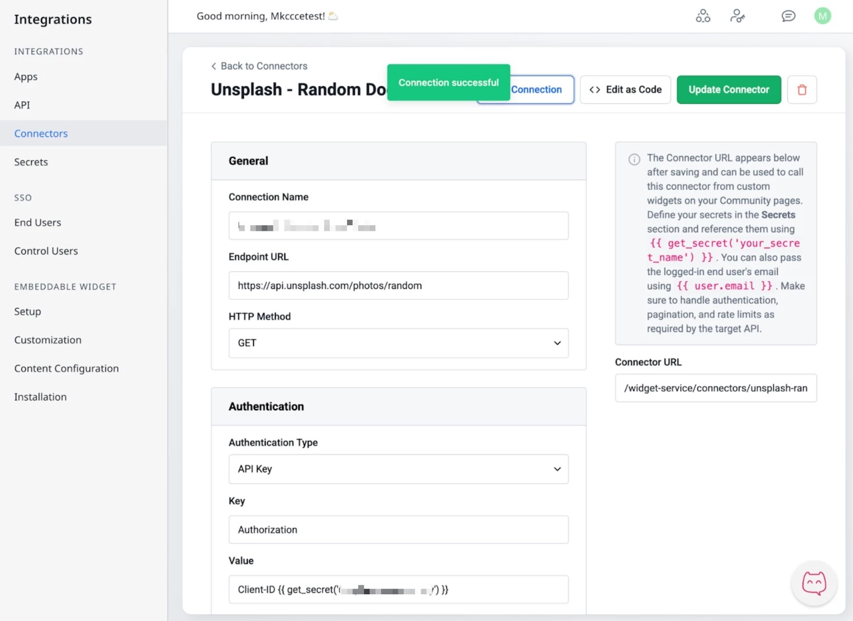Viewport: 853px width, 621px height.
Task: Click the Update Connector button
Action: 729,89
